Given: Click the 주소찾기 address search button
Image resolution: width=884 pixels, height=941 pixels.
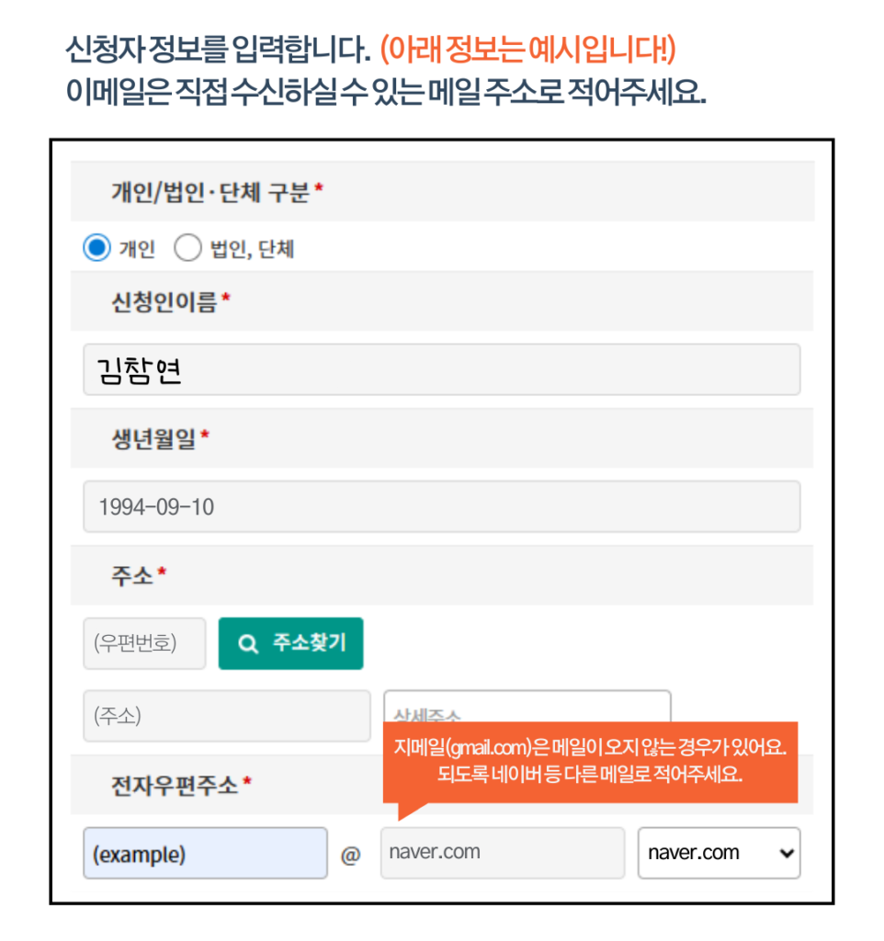Looking at the screenshot, I should point(291,643).
